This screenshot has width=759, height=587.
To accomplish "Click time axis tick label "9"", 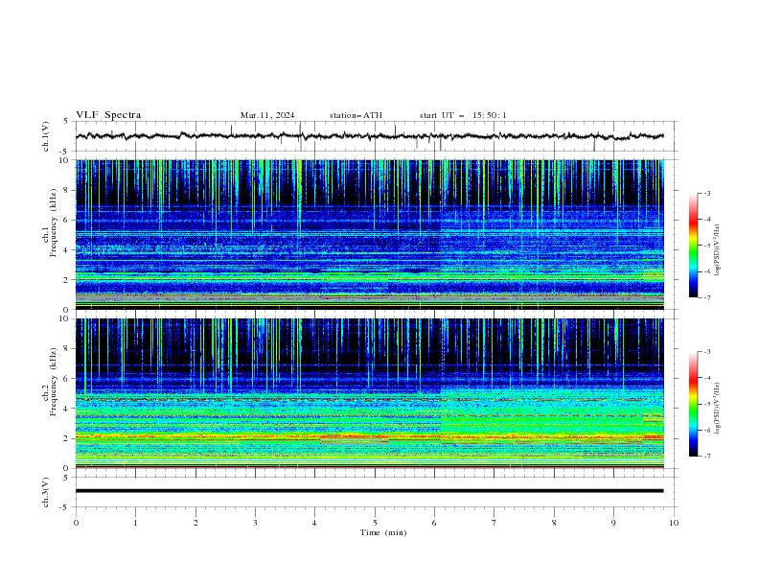I will pos(613,523).
